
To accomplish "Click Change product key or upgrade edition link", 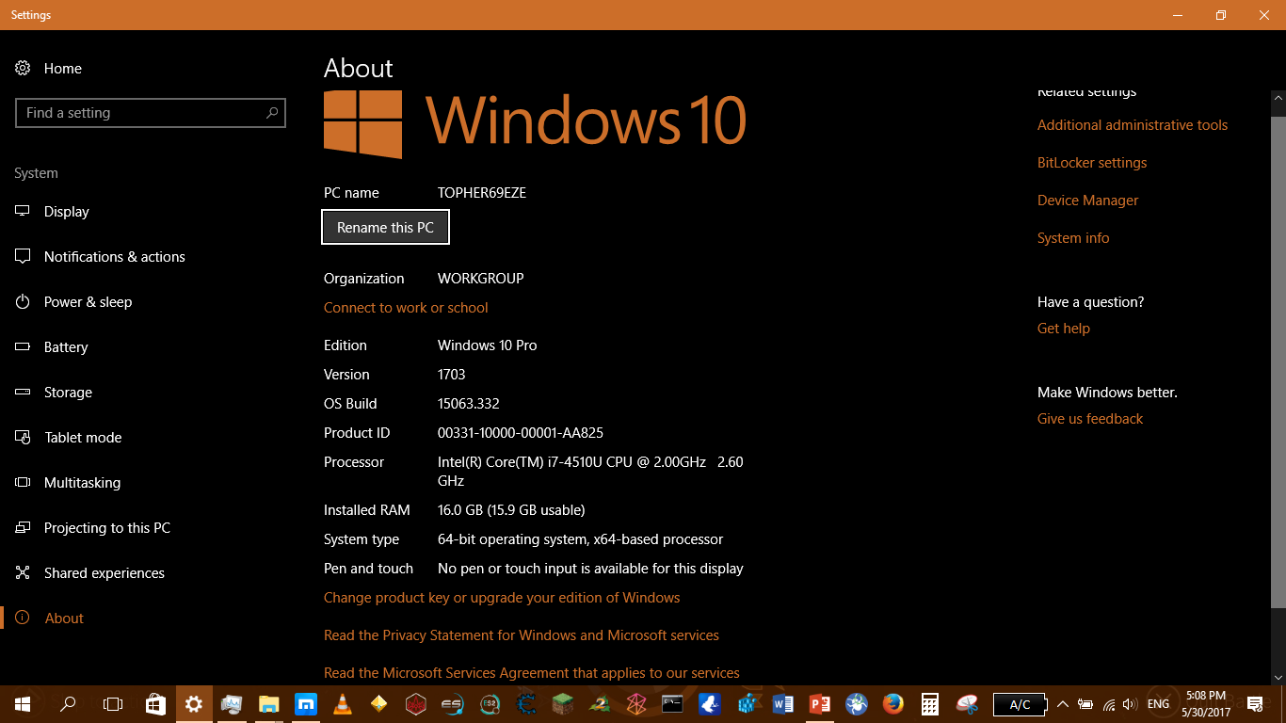I will pos(502,598).
